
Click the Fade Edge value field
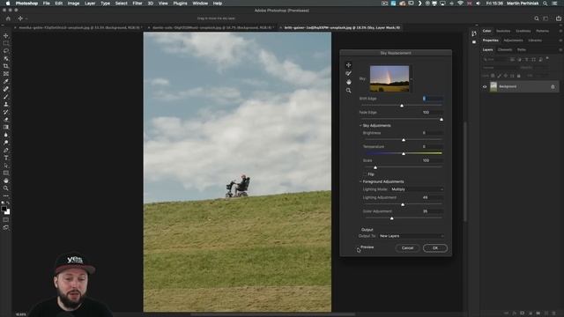pyautogui.click(x=433, y=112)
